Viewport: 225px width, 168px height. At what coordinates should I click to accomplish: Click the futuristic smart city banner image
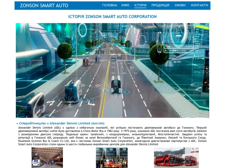pyautogui.click(x=112, y=71)
